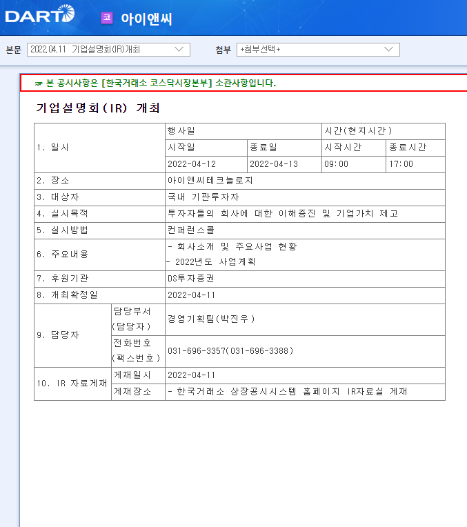Click the DART logo
Viewport: 467px width, 527px height.
[40, 14]
